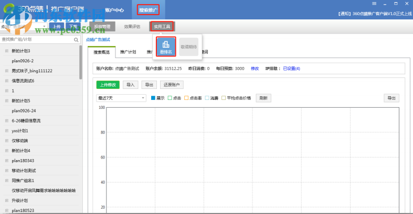Switch to the 推广计划 tab
The width and height of the screenshot is (413, 214).
coord(128,52)
